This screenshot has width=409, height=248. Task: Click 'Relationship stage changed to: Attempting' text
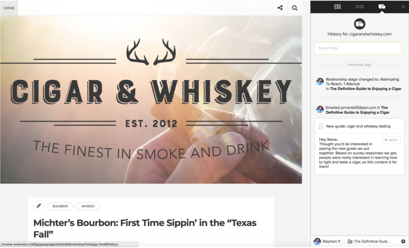(x=362, y=79)
